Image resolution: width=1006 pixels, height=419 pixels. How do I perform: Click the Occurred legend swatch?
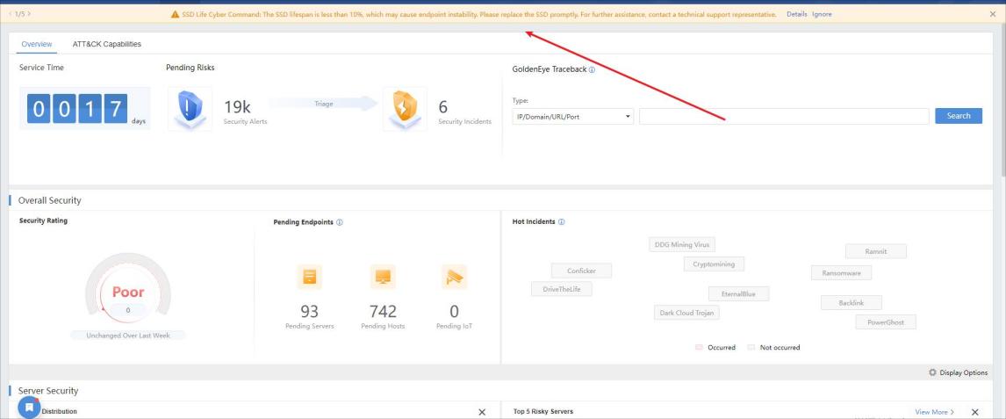click(x=700, y=347)
